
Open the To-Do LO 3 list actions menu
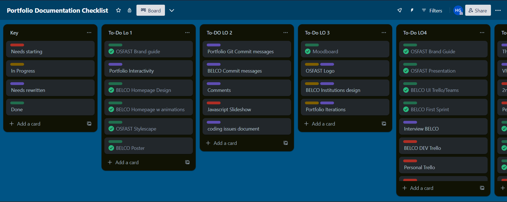[x=384, y=33]
